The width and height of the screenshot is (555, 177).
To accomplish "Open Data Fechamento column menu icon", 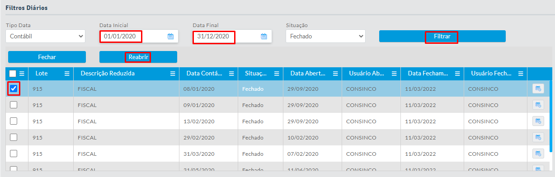I will coord(457,74).
